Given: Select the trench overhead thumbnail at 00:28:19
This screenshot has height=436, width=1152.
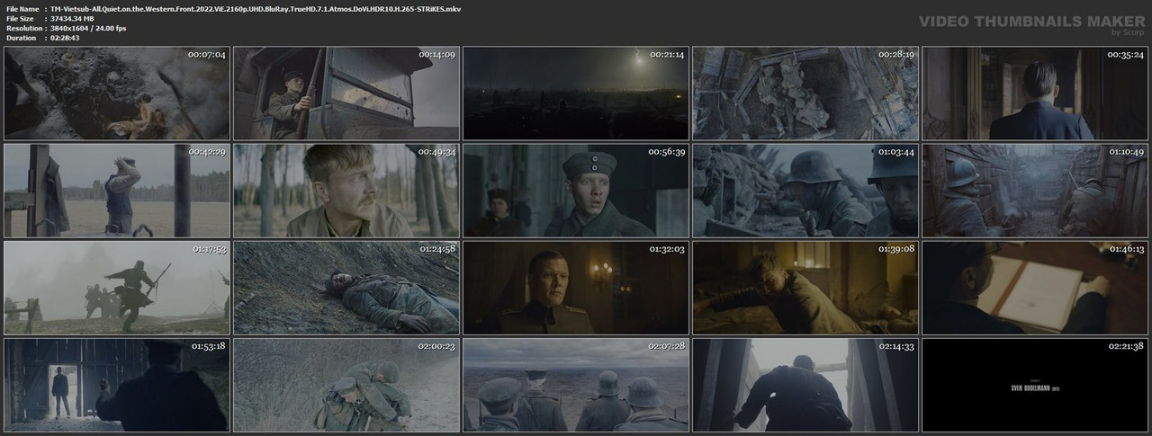Looking at the screenshot, I should coord(804,93).
